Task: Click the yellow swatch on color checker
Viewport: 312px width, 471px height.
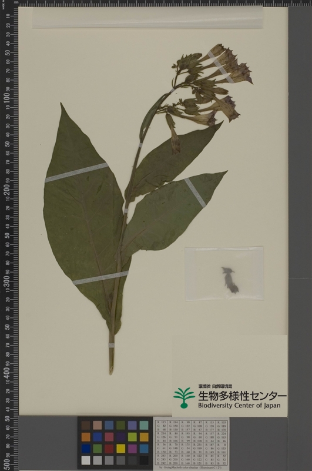Action: [120, 449]
